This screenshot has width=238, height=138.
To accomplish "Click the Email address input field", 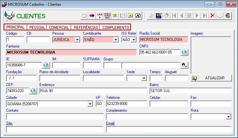I will coord(169,129).
